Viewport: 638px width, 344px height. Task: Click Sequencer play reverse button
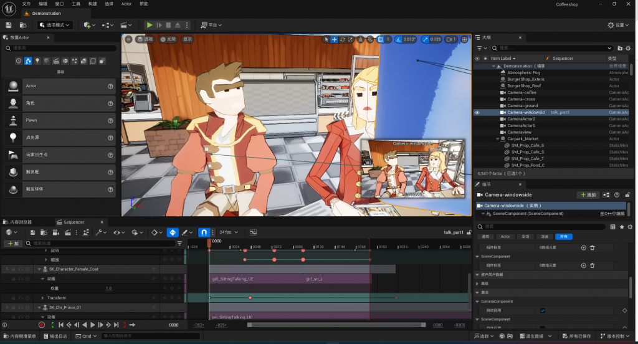85,325
